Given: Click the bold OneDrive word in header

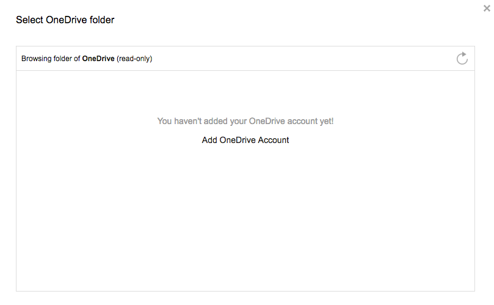Looking at the screenshot, I should tap(98, 59).
